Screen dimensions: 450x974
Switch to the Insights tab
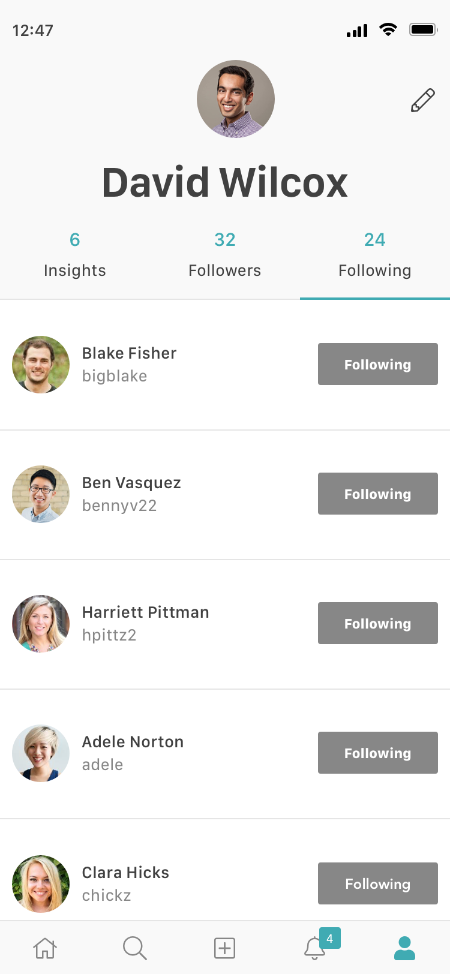click(x=75, y=255)
